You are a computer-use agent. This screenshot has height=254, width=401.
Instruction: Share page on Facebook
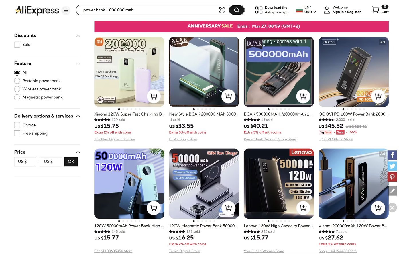(x=392, y=155)
